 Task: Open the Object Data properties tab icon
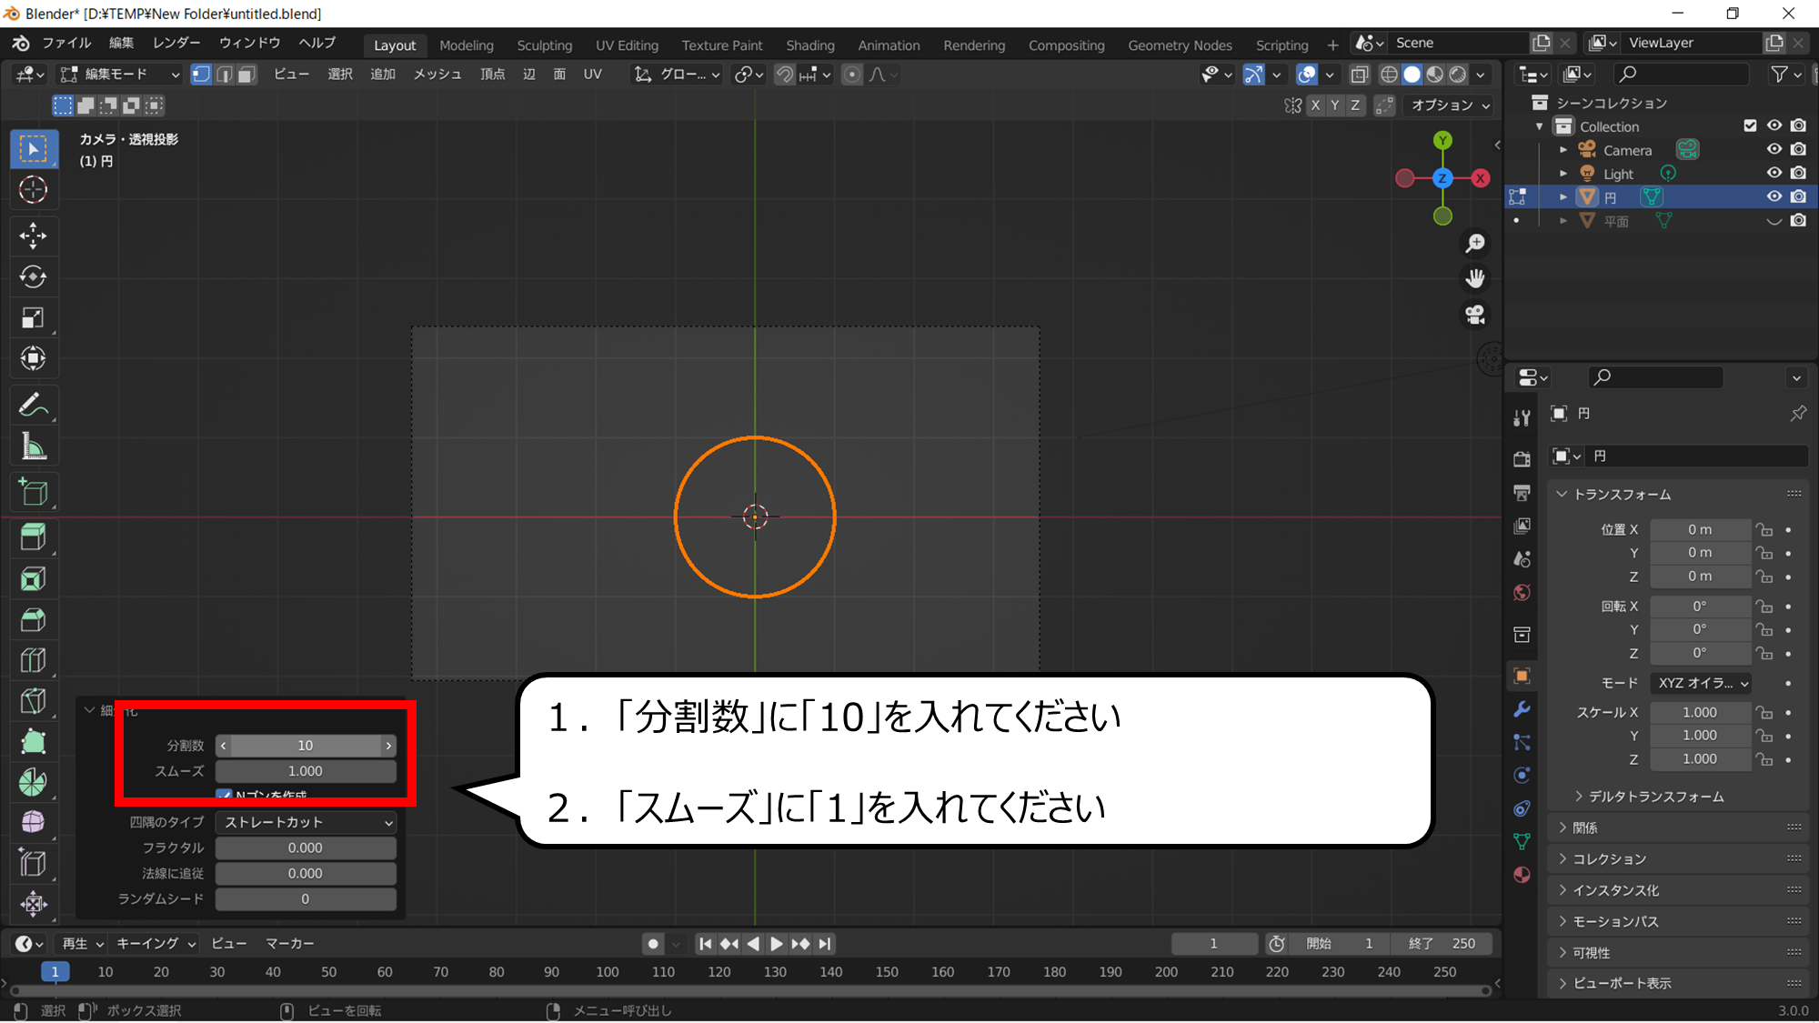click(x=1522, y=842)
